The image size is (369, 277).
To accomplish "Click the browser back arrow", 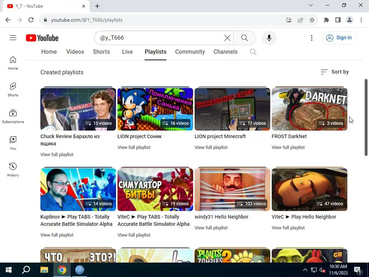I will (8, 20).
